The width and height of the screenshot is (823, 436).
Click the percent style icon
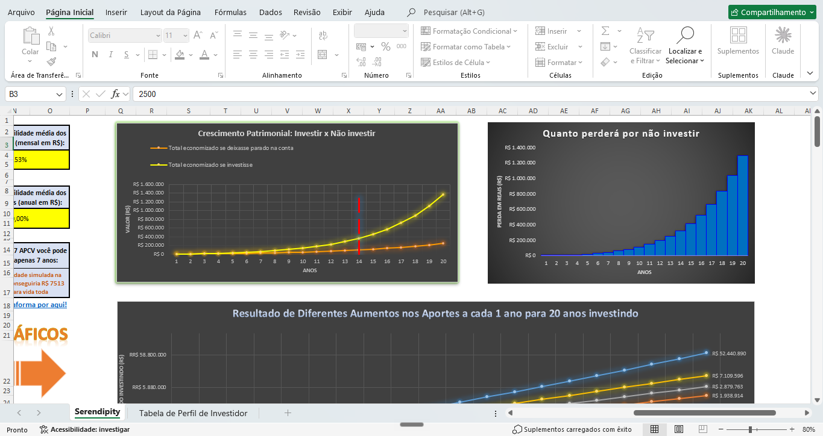point(385,46)
